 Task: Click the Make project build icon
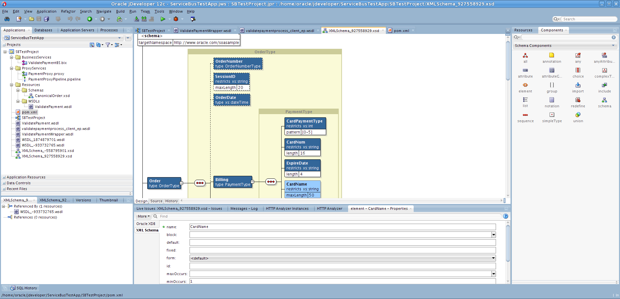pyautogui.click(x=137, y=19)
